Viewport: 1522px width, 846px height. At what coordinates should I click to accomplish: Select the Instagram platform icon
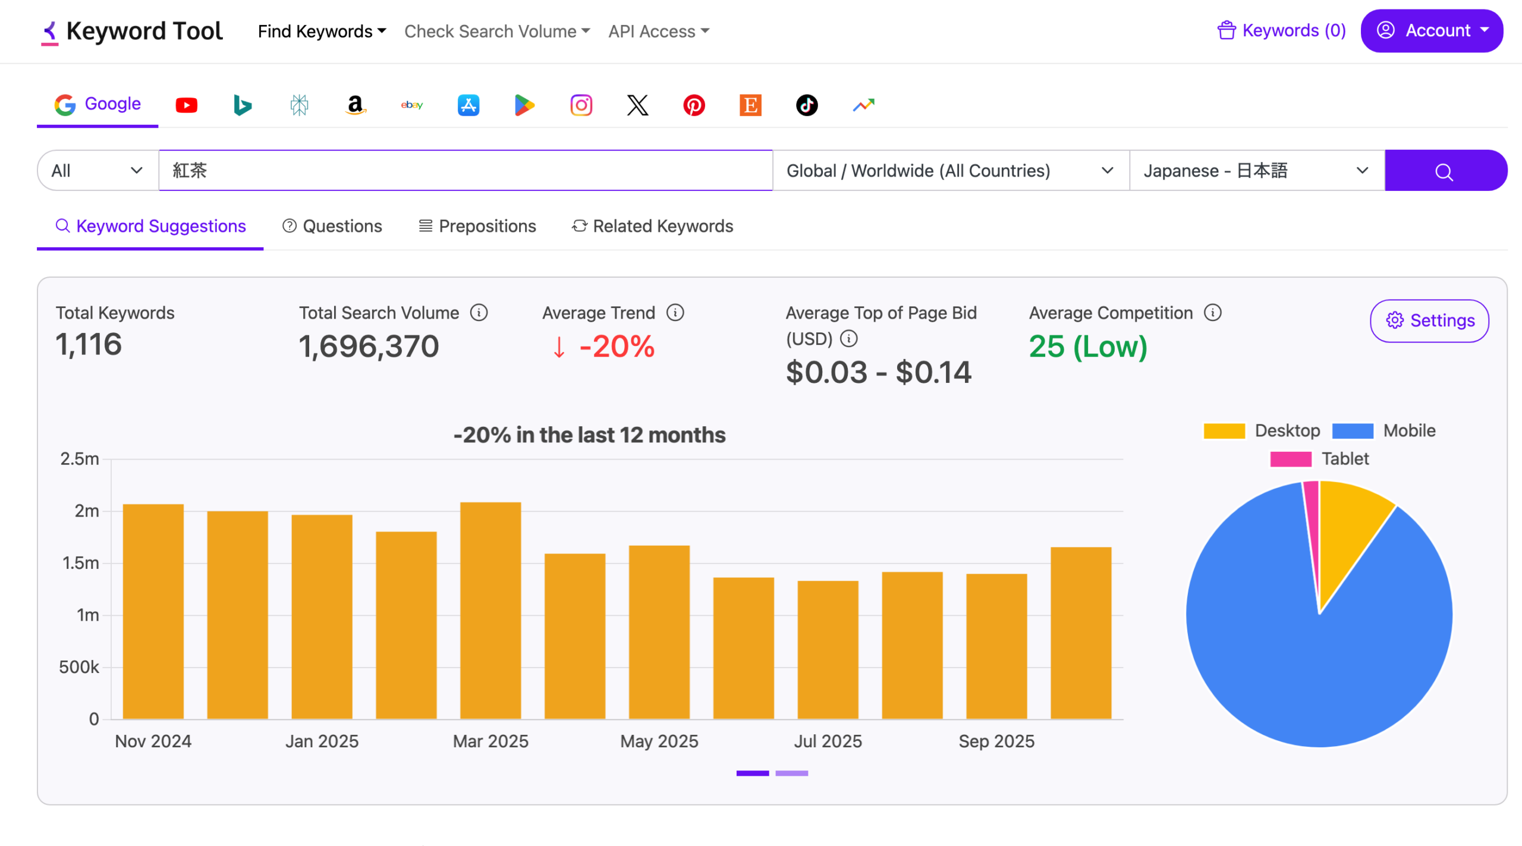click(581, 105)
